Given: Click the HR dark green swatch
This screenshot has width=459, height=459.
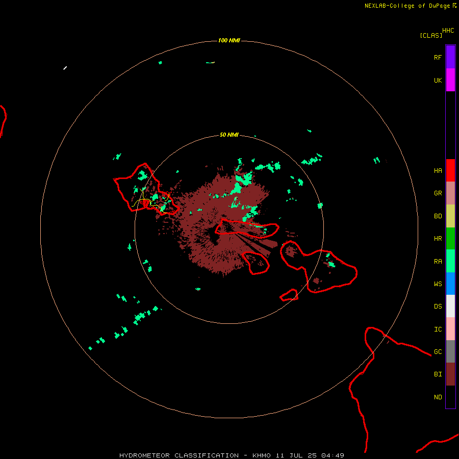Looking at the screenshot, I should pos(450,239).
